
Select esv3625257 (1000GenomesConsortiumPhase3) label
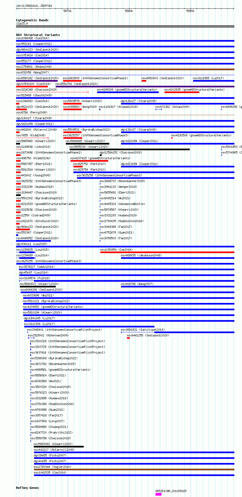96,135
